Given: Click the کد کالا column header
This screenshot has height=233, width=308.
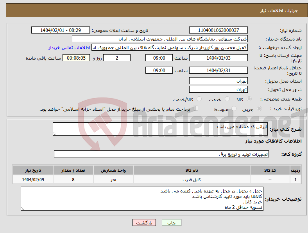Looking at the screenshot, I should tap(270, 170).
